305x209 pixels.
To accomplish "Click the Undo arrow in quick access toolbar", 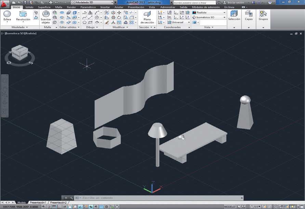I will (56, 2).
